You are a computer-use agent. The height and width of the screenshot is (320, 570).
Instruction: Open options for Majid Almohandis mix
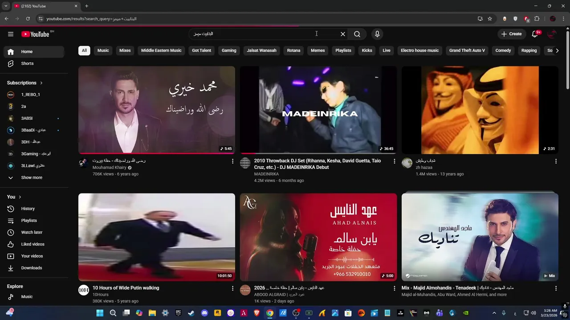(556, 288)
